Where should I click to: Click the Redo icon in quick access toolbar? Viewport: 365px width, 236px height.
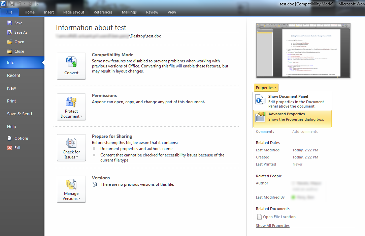pyautogui.click(x=31, y=4)
